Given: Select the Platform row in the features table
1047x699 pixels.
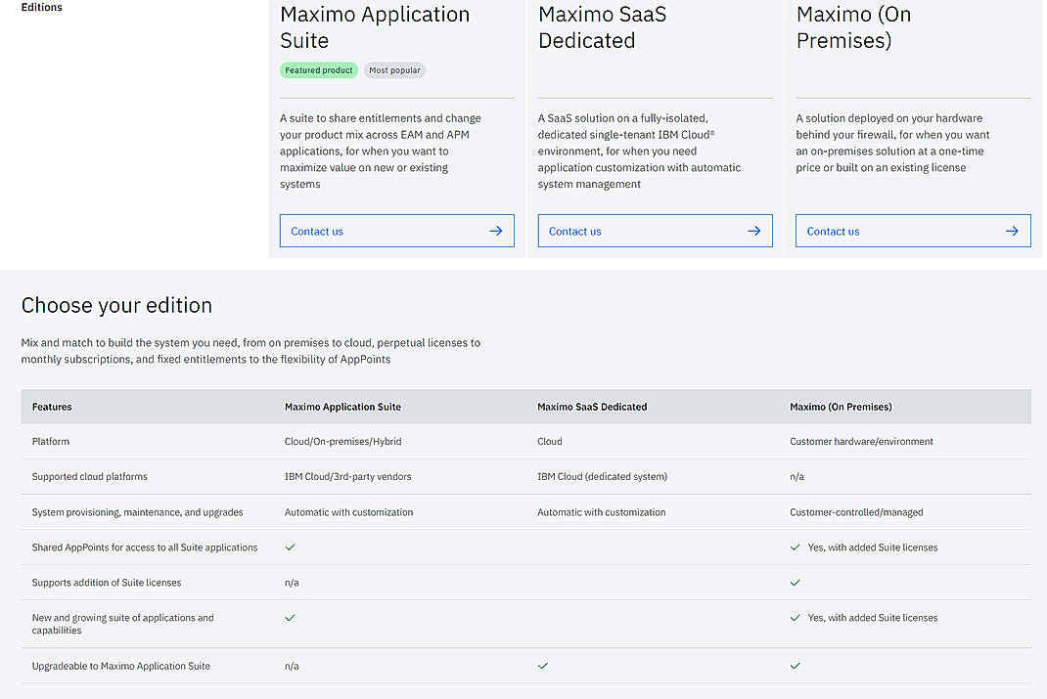Looking at the screenshot, I should tap(51, 441).
